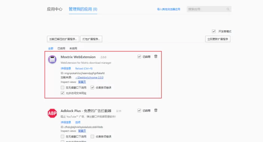Disable Adblock Plus 已启用 checkbox
The image size is (263, 142).
[139, 111]
